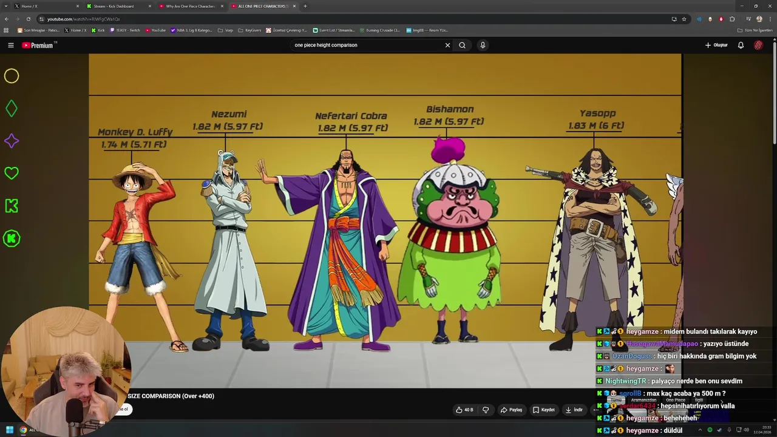Like the video with thumbs up

click(x=464, y=410)
